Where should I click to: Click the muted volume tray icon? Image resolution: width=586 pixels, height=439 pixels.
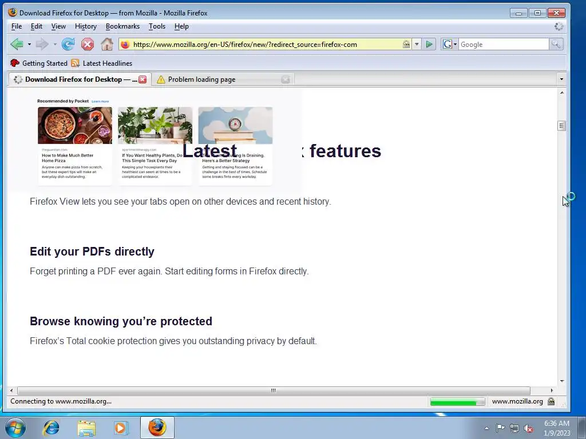pyautogui.click(x=528, y=428)
